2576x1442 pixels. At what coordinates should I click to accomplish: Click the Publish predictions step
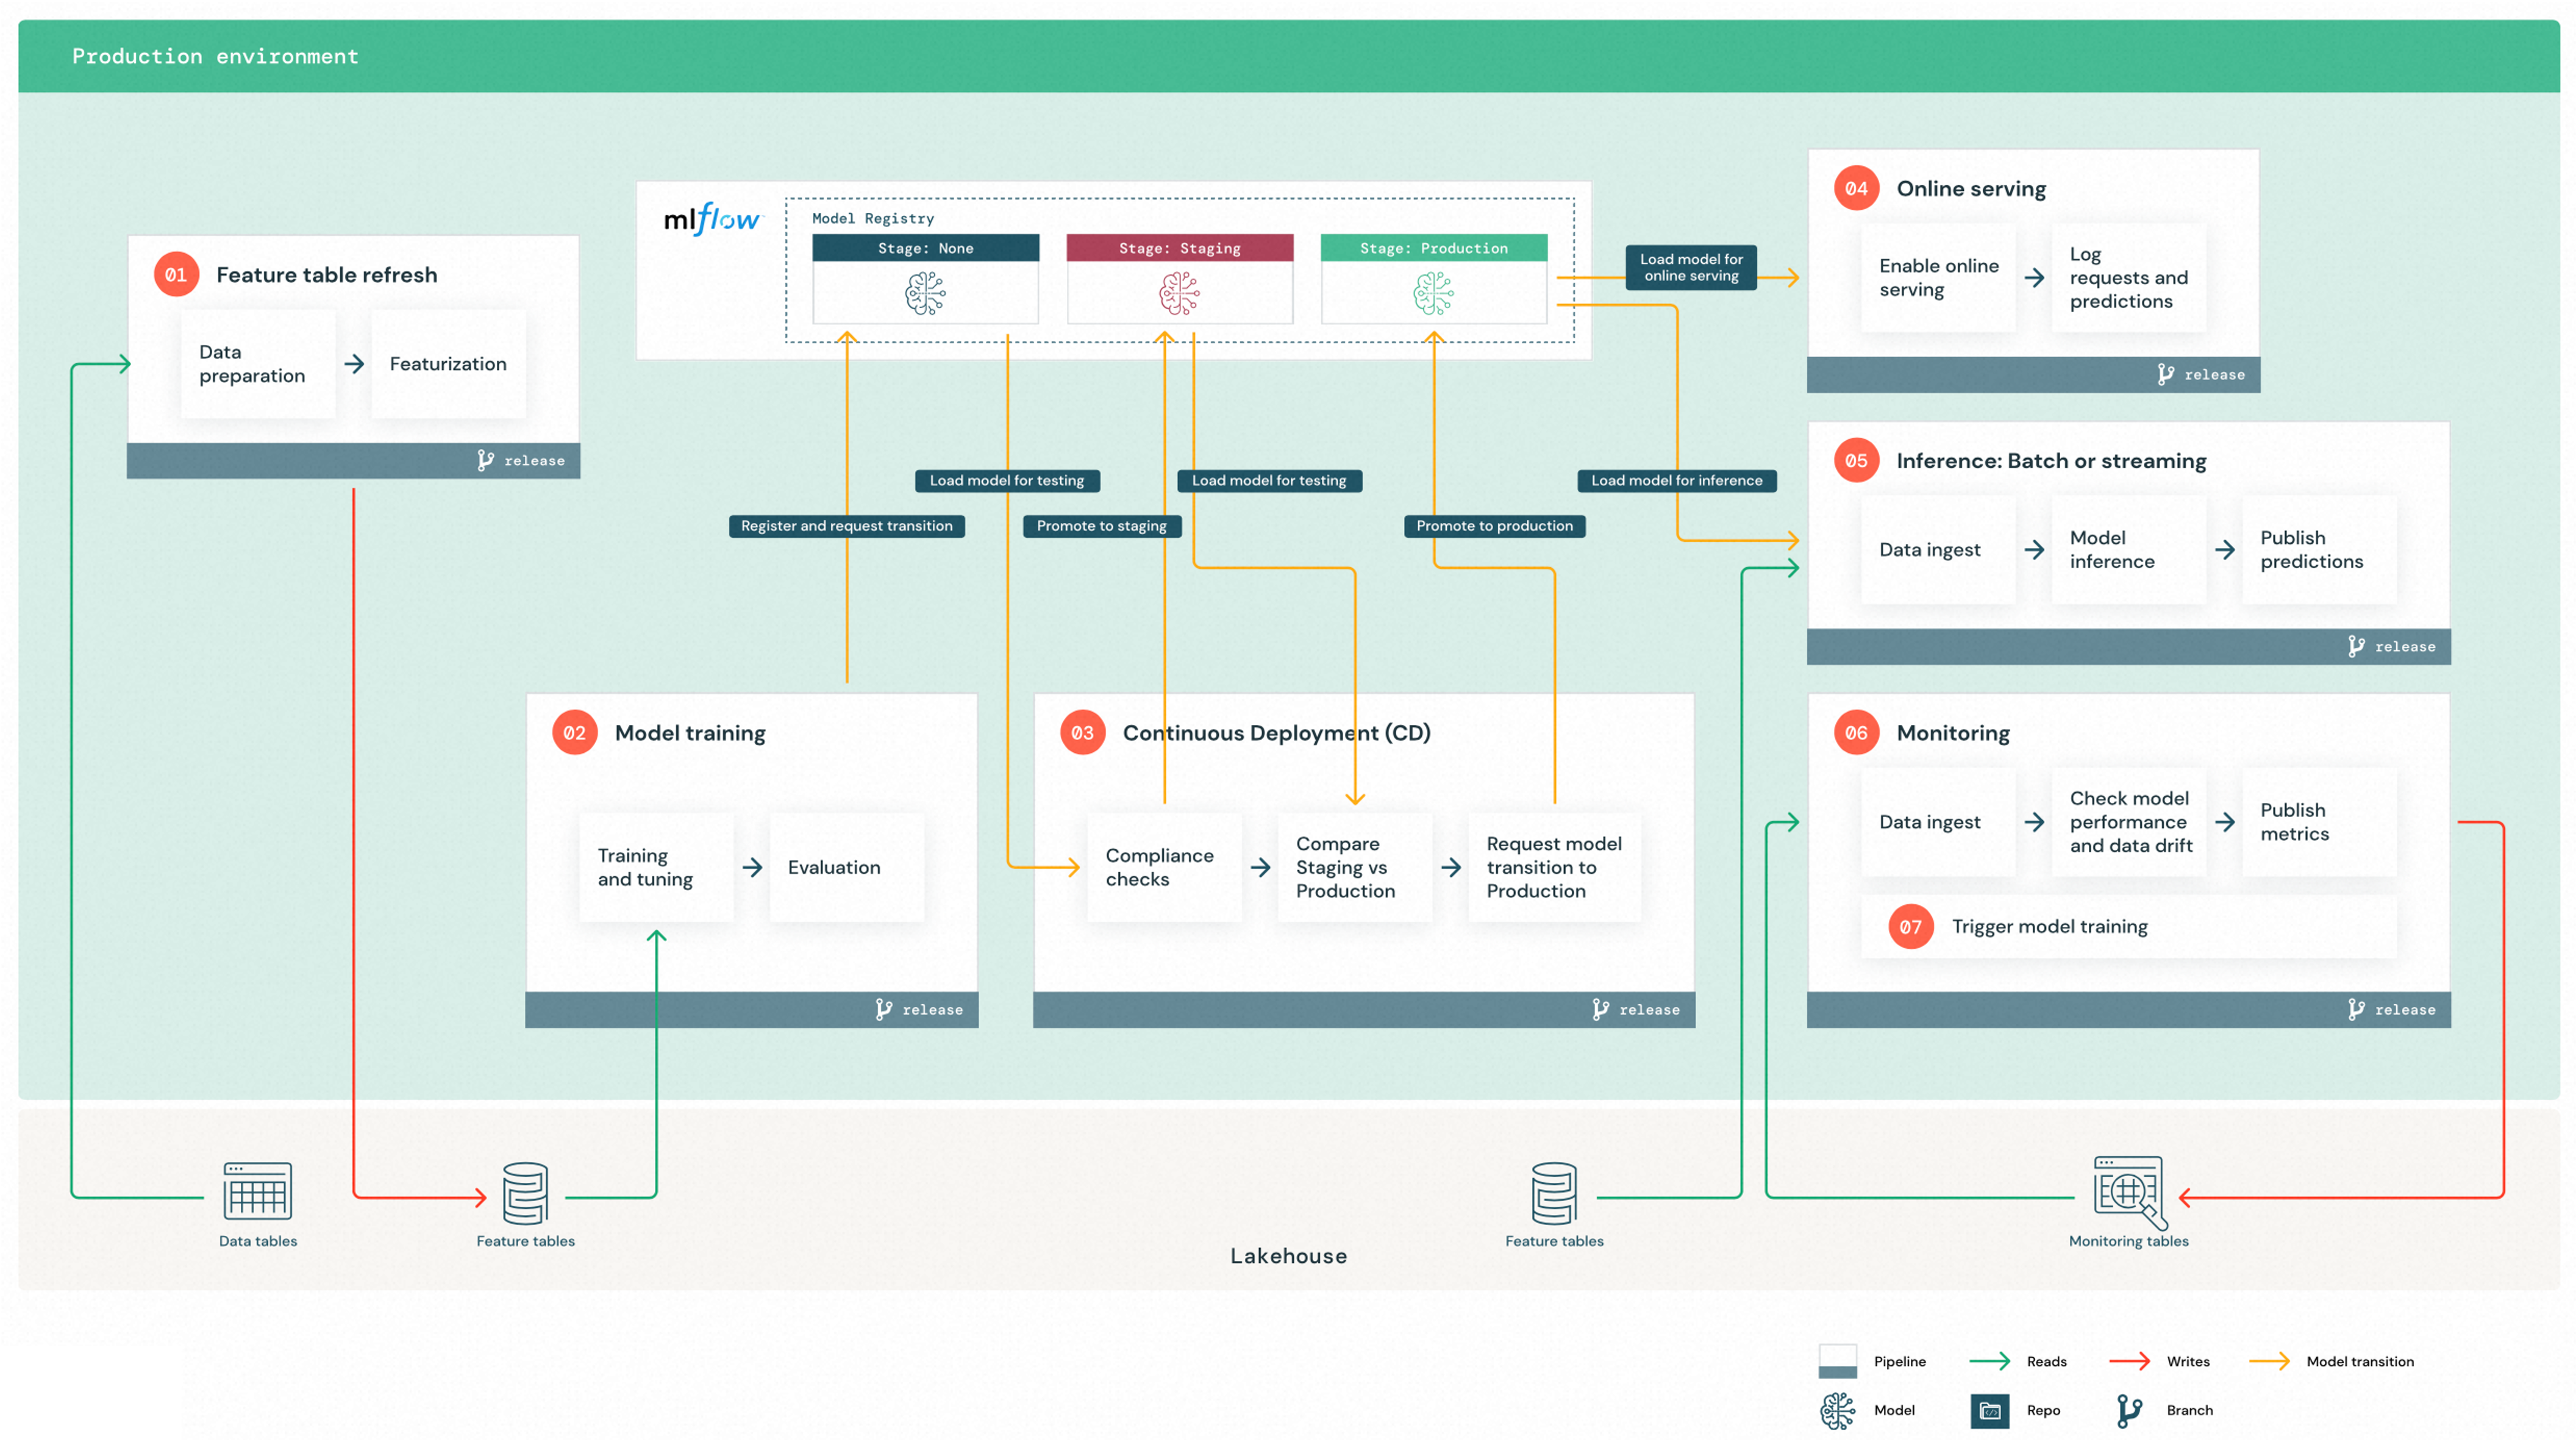point(2319,550)
